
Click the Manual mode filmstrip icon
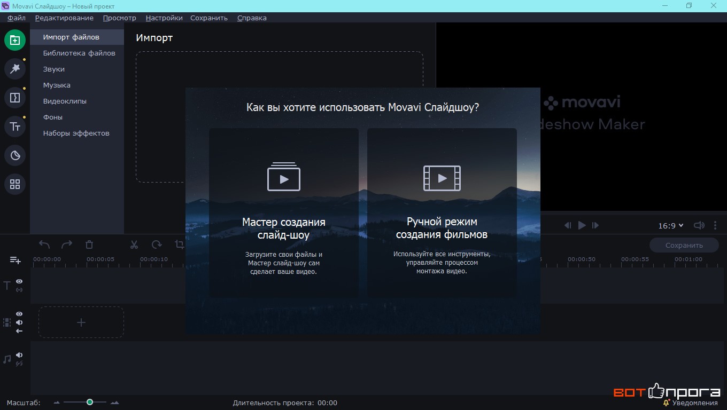coord(442,178)
